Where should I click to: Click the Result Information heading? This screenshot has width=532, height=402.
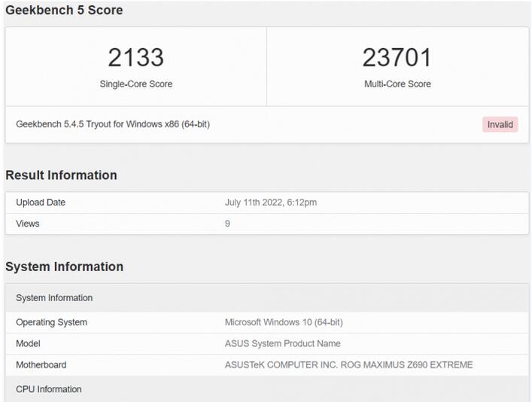(61, 175)
